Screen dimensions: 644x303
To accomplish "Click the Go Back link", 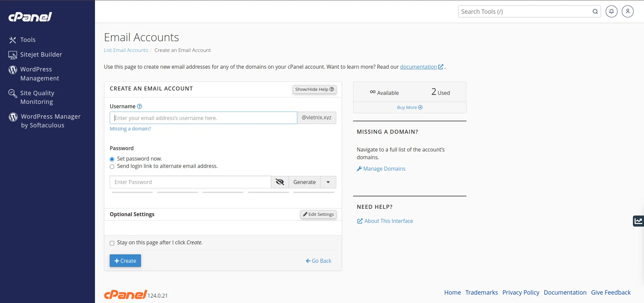I will click(x=318, y=261).
